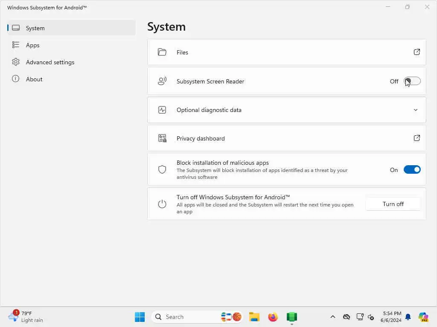Open the Files folder icon
Image resolution: width=437 pixels, height=327 pixels.
pos(162,52)
